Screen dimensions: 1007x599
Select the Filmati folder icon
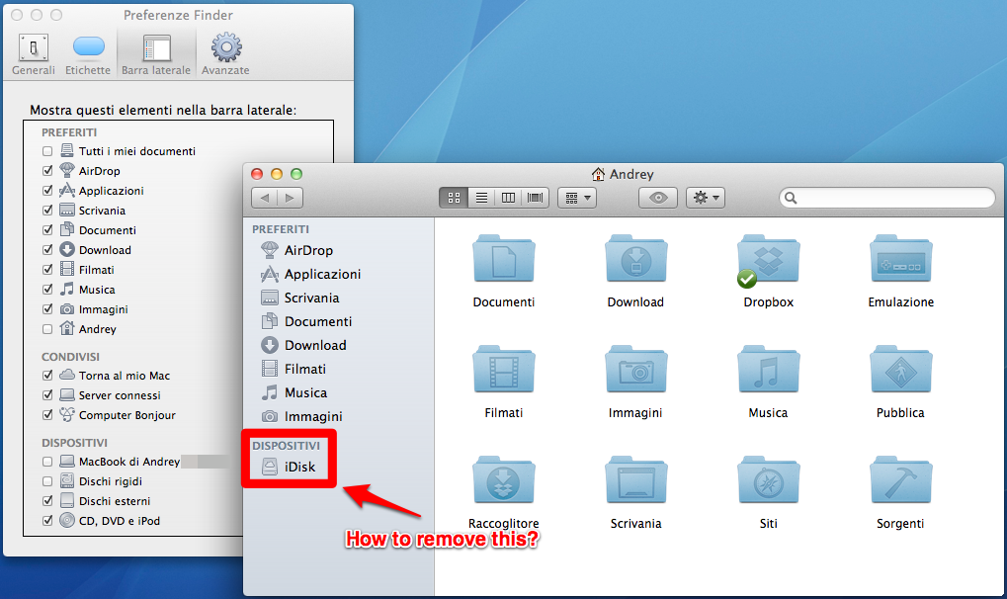pyautogui.click(x=504, y=370)
